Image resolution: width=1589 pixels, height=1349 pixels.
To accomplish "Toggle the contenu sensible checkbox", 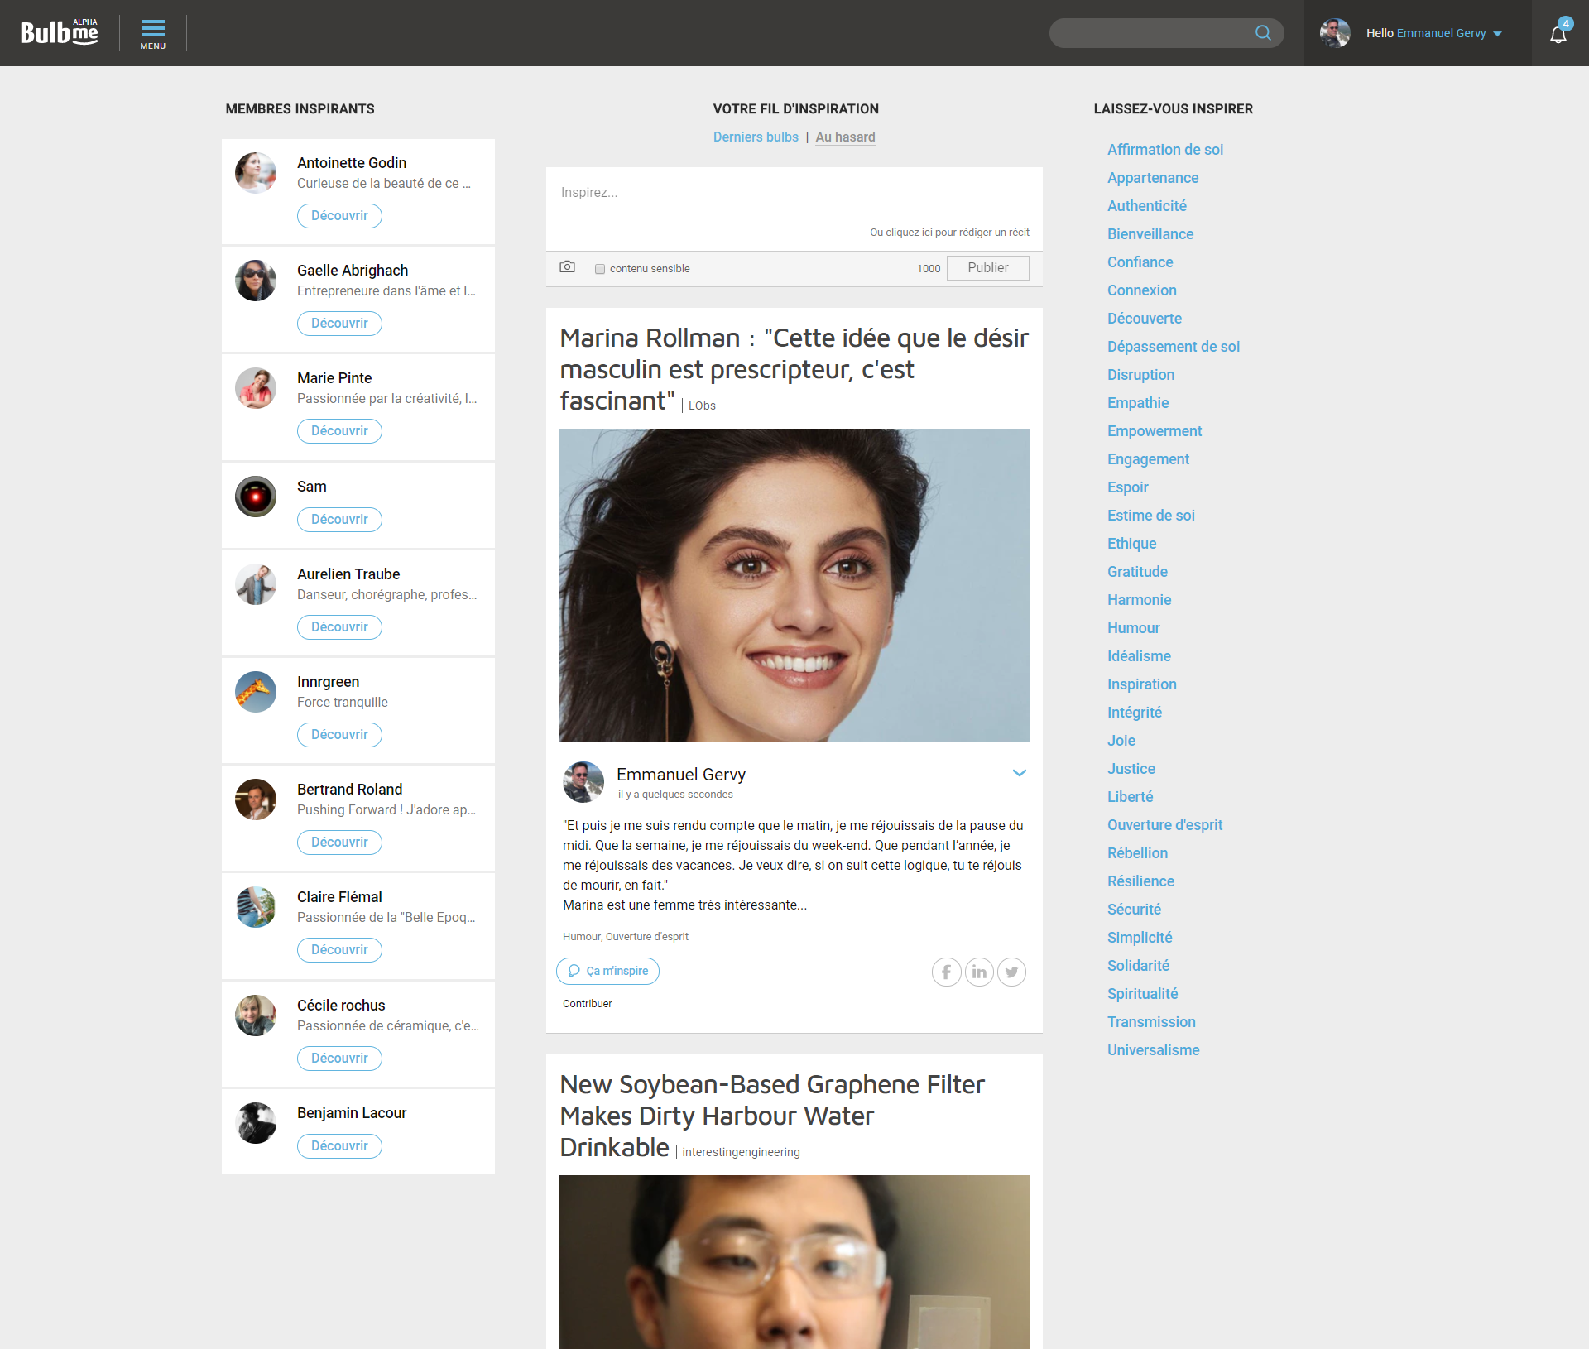I will tap(600, 269).
